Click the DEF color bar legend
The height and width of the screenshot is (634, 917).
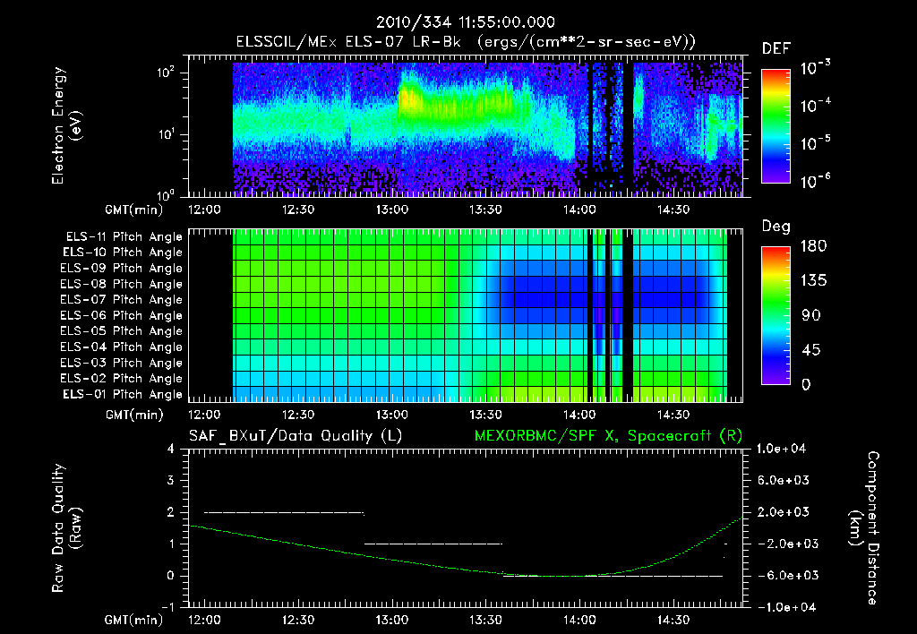point(776,126)
